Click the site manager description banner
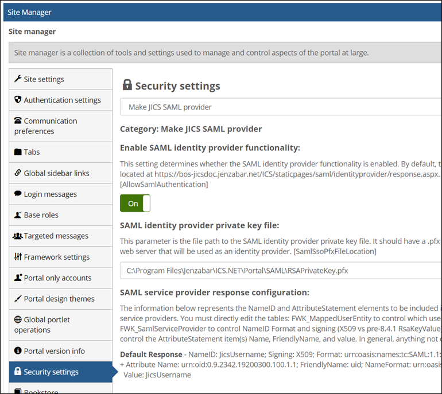Screen dimensions: 442x394 coord(225,53)
